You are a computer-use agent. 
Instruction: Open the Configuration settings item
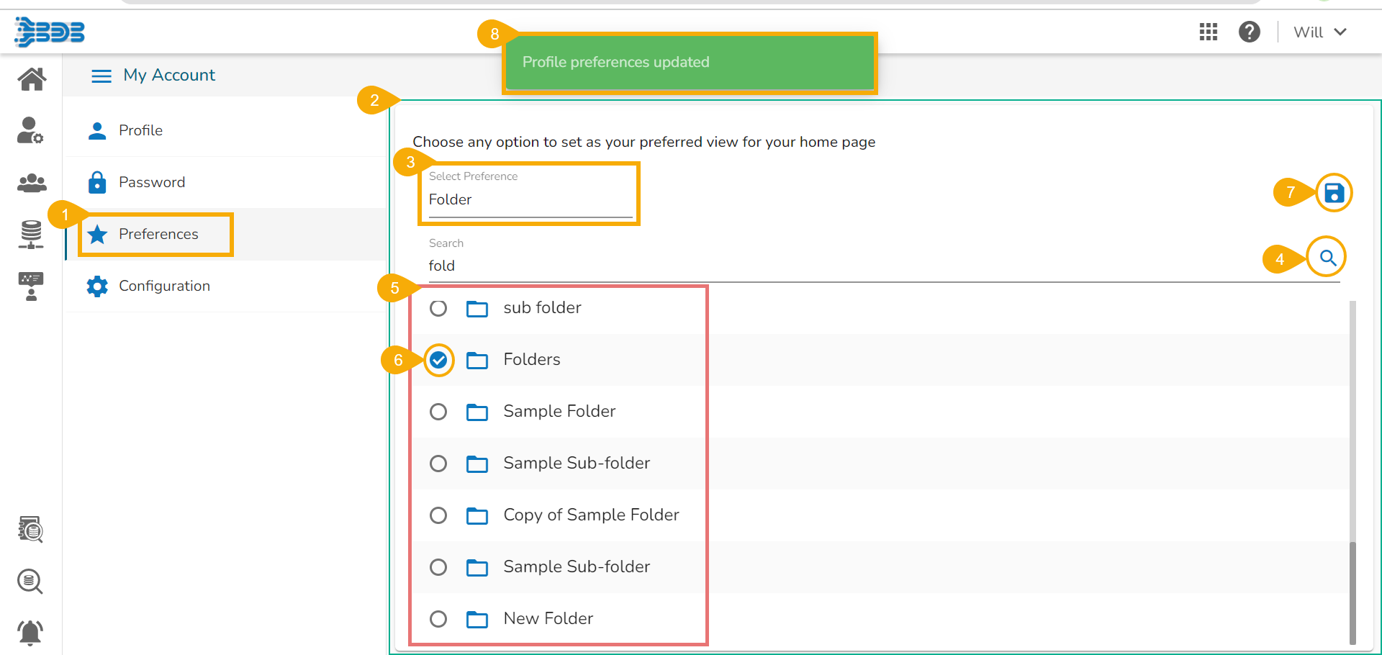pyautogui.click(x=164, y=286)
